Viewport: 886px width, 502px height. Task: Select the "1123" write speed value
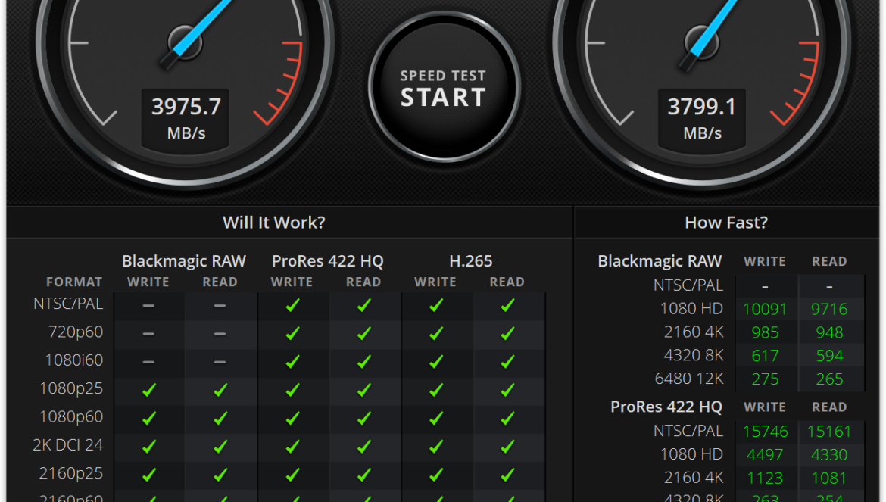pyautogui.click(x=765, y=479)
